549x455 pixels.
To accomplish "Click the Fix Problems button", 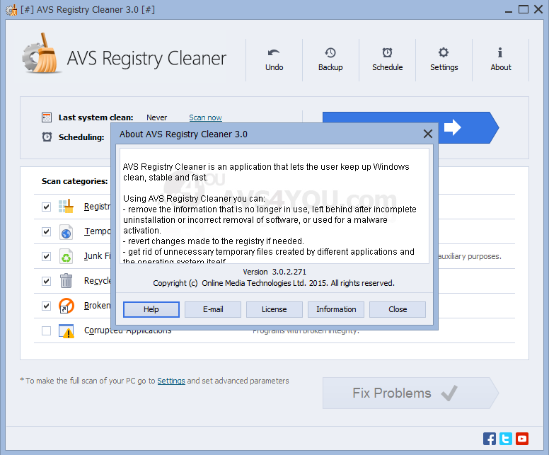I will pyautogui.click(x=410, y=393).
